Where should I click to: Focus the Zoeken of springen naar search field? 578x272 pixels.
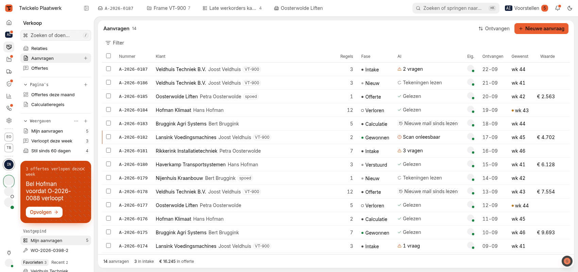click(x=456, y=8)
